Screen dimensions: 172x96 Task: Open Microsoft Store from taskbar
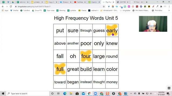pos(77,94)
